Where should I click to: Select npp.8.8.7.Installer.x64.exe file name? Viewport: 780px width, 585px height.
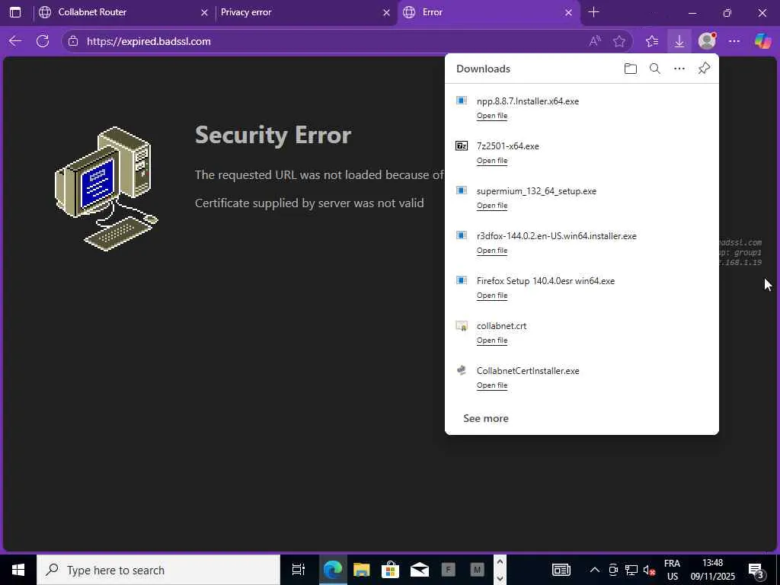tap(528, 101)
